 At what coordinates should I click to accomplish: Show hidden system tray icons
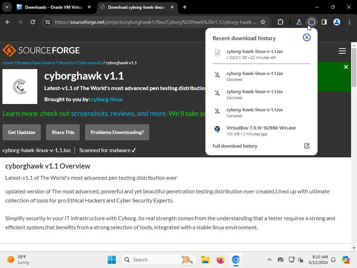click(269, 260)
